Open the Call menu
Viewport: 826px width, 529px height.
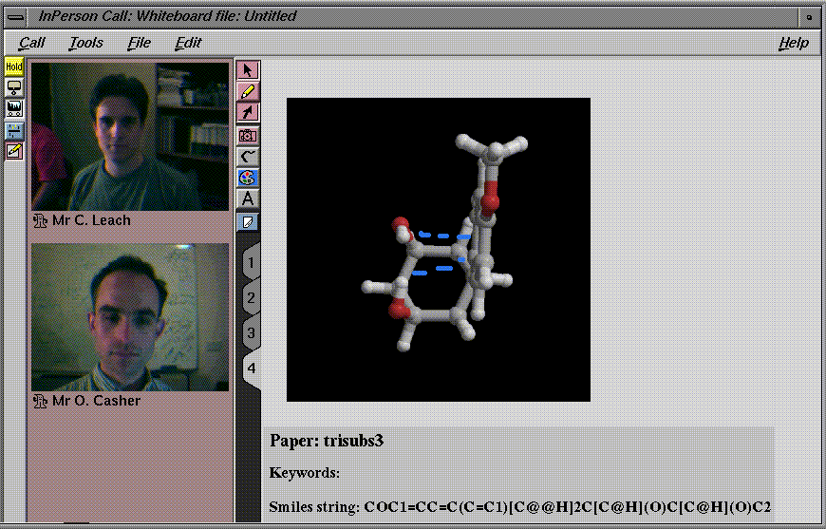click(x=31, y=43)
